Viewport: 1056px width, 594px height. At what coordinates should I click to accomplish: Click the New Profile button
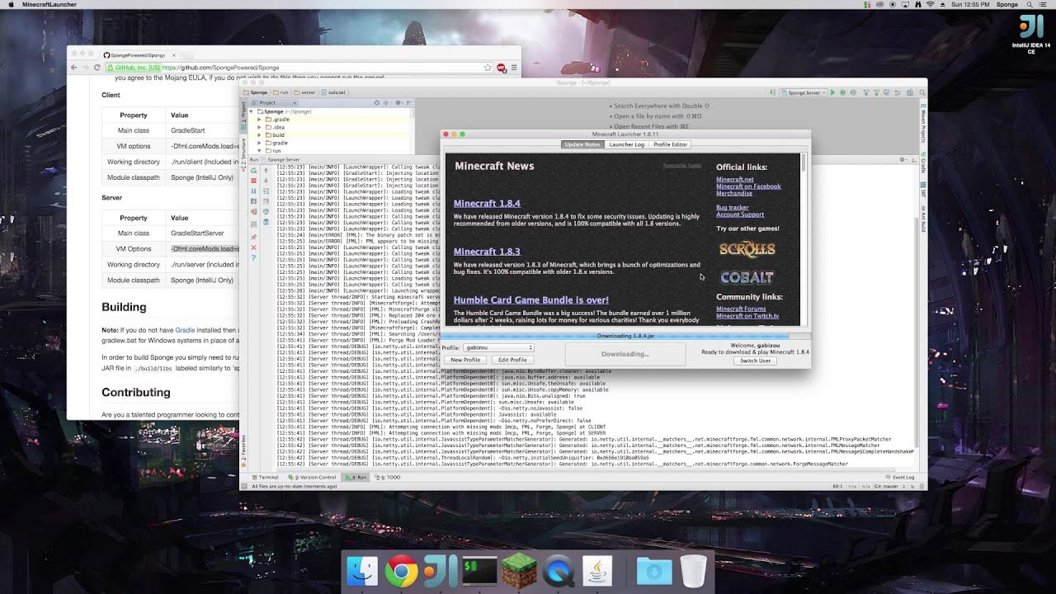[x=465, y=360]
